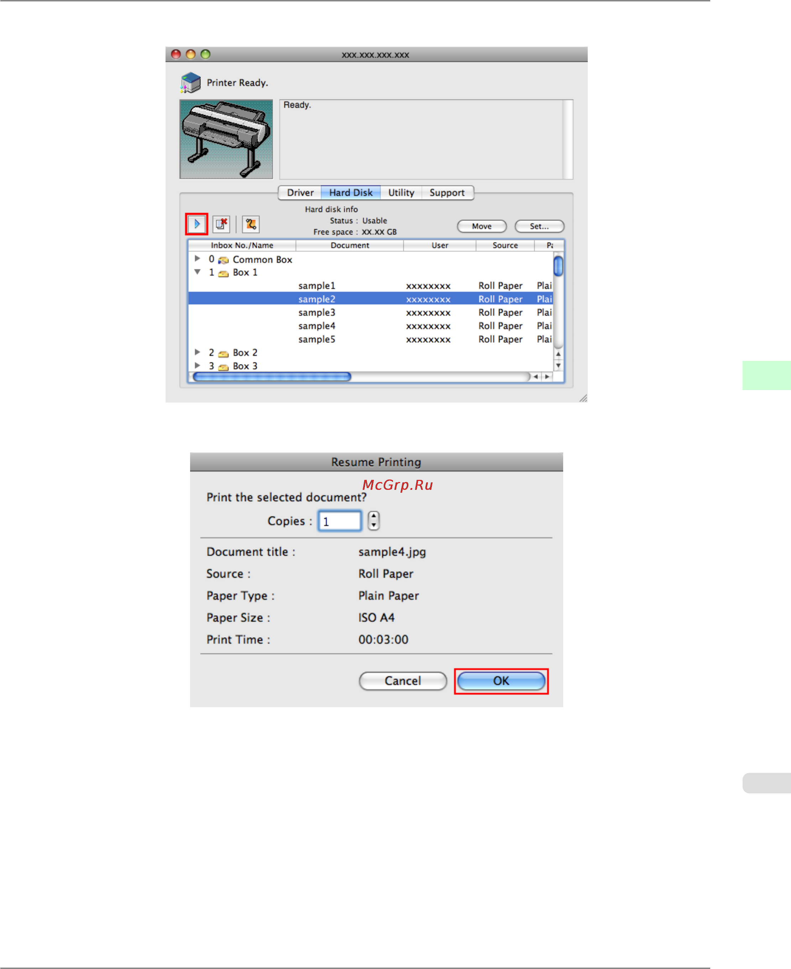The width and height of the screenshot is (791, 969).
Task: Click the Set... button
Action: pos(539,226)
